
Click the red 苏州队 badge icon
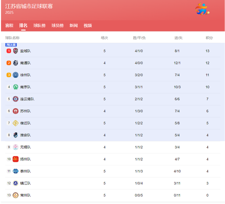point(15,111)
